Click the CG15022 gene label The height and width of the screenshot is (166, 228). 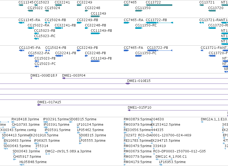pyautogui.click(x=35, y=8)
